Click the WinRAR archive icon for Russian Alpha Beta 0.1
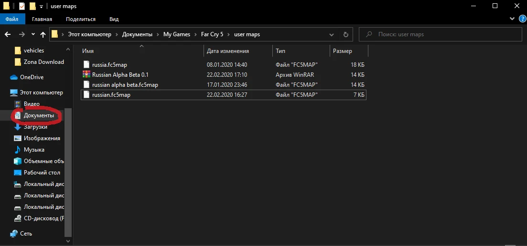Viewport: 527px width, 246px height. pyautogui.click(x=86, y=75)
